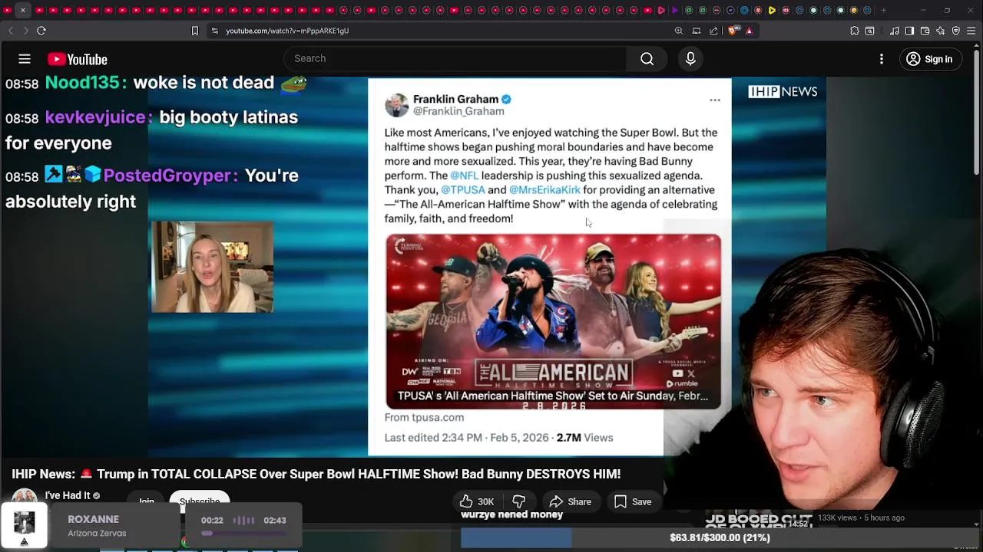Open Franklin Graham tweet more options
This screenshot has width=983, height=552.
point(715,100)
